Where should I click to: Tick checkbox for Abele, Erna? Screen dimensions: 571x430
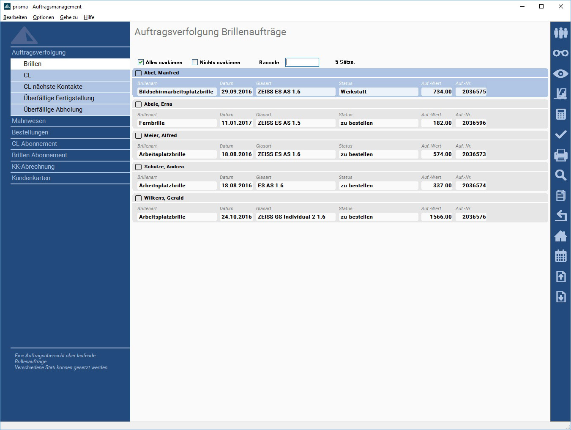tap(138, 104)
